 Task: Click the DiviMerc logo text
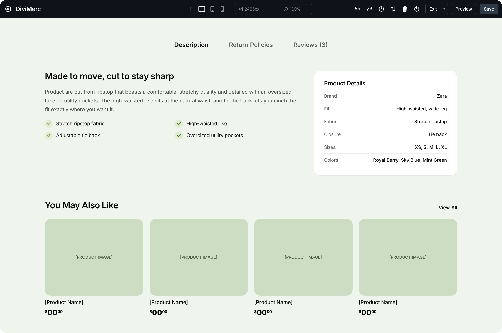point(28,9)
